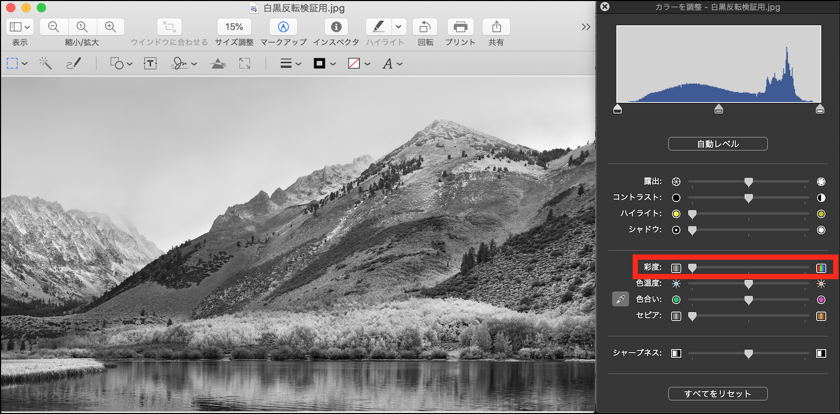This screenshot has height=414, width=840.
Task: Click the 15% サイズ調整 scale field
Action: point(234,27)
